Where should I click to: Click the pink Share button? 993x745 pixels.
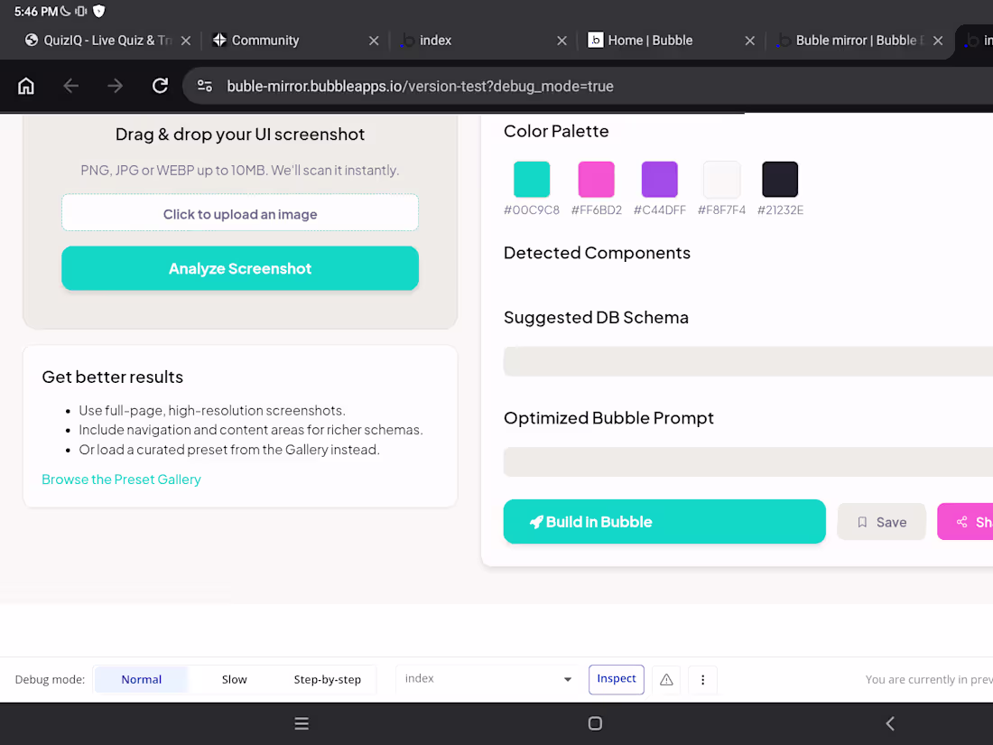pos(965,522)
